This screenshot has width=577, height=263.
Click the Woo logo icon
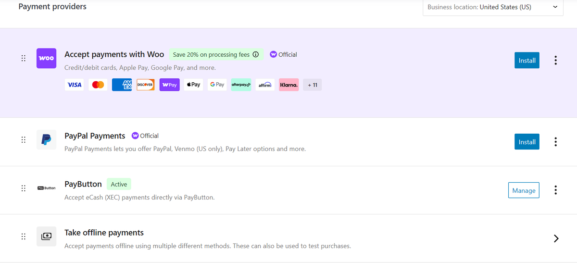pyautogui.click(x=46, y=58)
